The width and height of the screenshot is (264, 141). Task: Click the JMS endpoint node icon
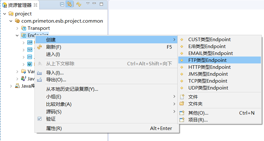pyautogui.click(x=30, y=57)
